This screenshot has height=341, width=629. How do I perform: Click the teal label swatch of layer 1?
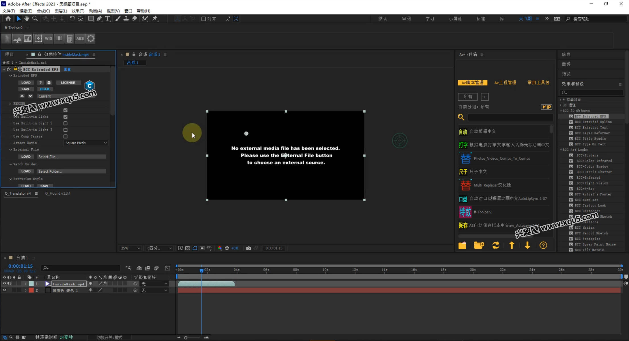31,284
